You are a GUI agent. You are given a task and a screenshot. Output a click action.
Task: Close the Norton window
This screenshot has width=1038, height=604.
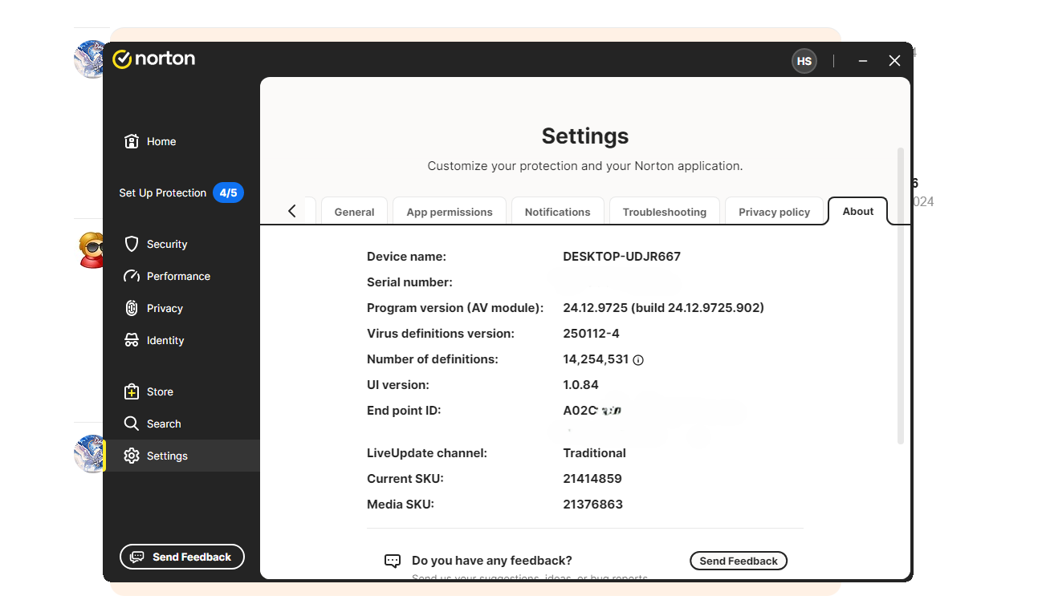pos(894,61)
